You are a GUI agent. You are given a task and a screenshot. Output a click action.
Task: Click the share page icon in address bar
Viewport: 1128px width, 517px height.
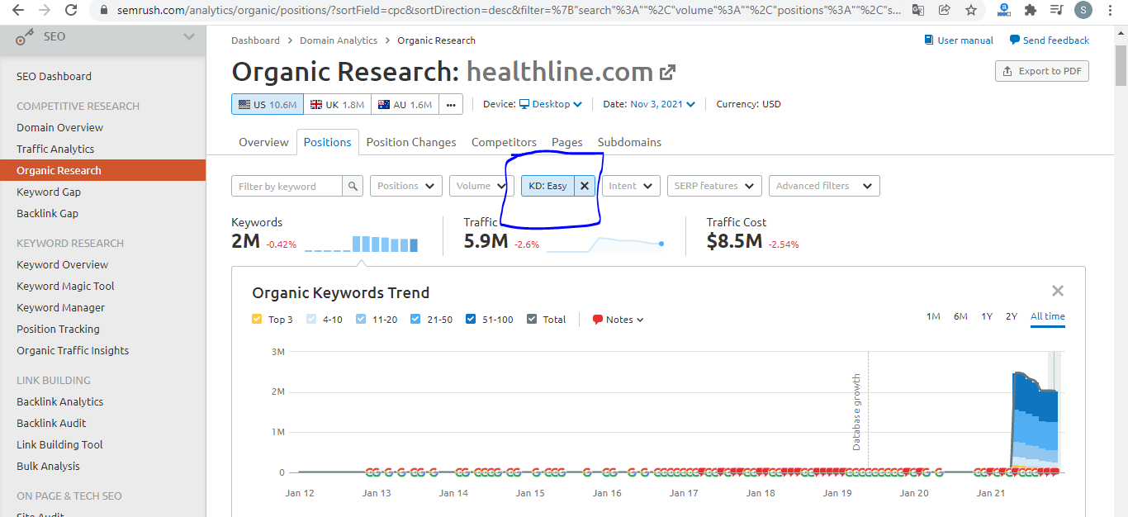pos(945,10)
